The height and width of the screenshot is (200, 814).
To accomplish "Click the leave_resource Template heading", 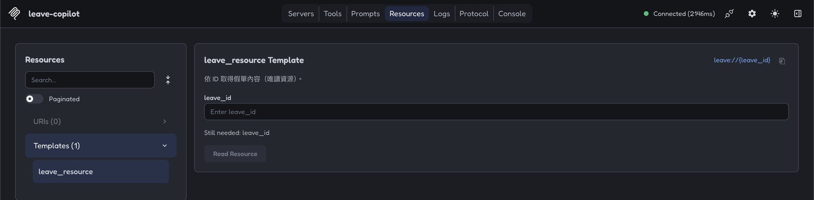I will [254, 60].
